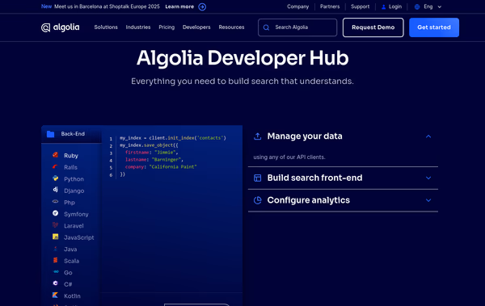This screenshot has width=485, height=306.
Task: Click the Java icon
Action: coord(55,249)
